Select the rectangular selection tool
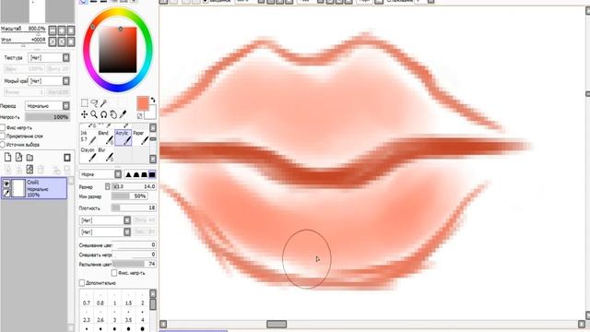Viewport: 590px width, 332px height. pyautogui.click(x=85, y=102)
